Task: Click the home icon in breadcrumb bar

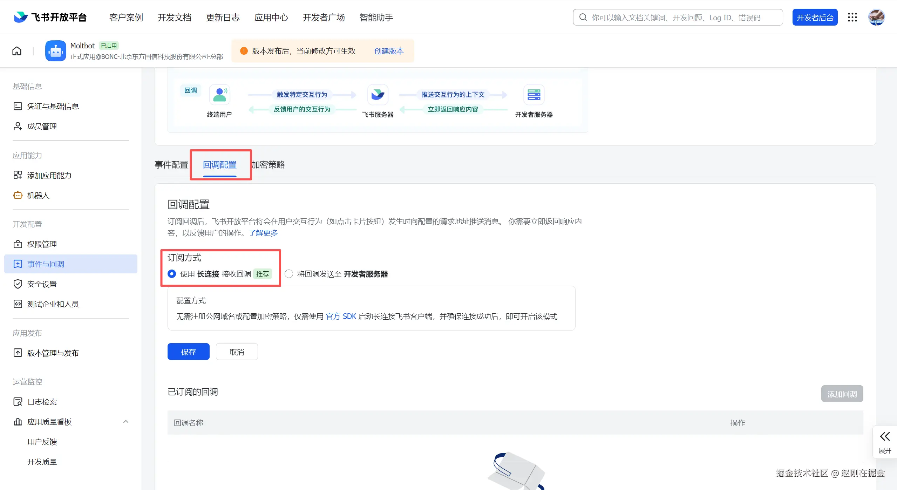Action: coord(17,51)
